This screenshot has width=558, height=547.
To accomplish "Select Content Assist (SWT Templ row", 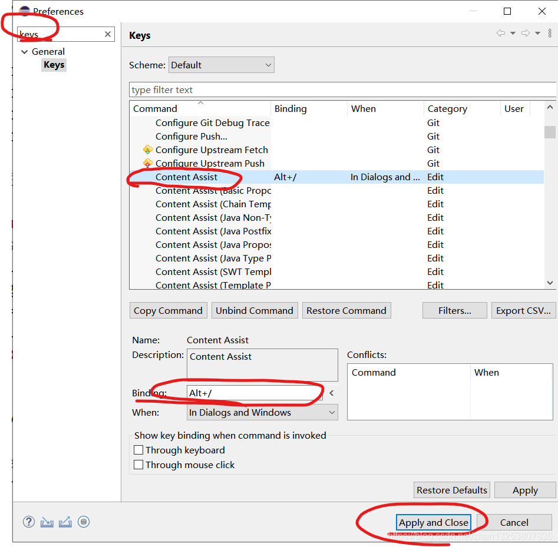I will (336, 271).
